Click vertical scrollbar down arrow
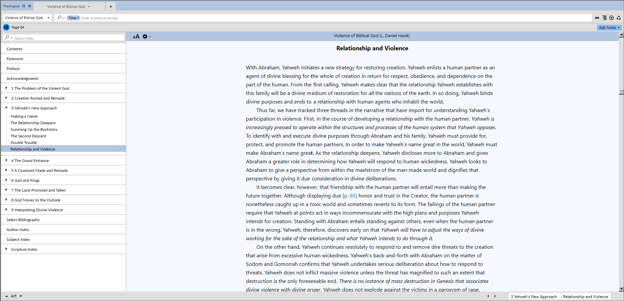Screen dimensions: 624x301 tap(621, 289)
